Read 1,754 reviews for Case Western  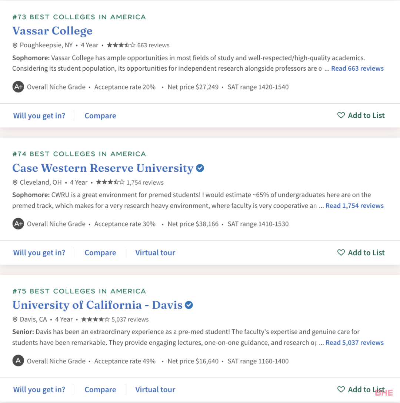tap(354, 206)
